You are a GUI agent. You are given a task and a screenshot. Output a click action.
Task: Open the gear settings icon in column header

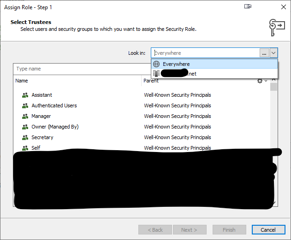260,81
